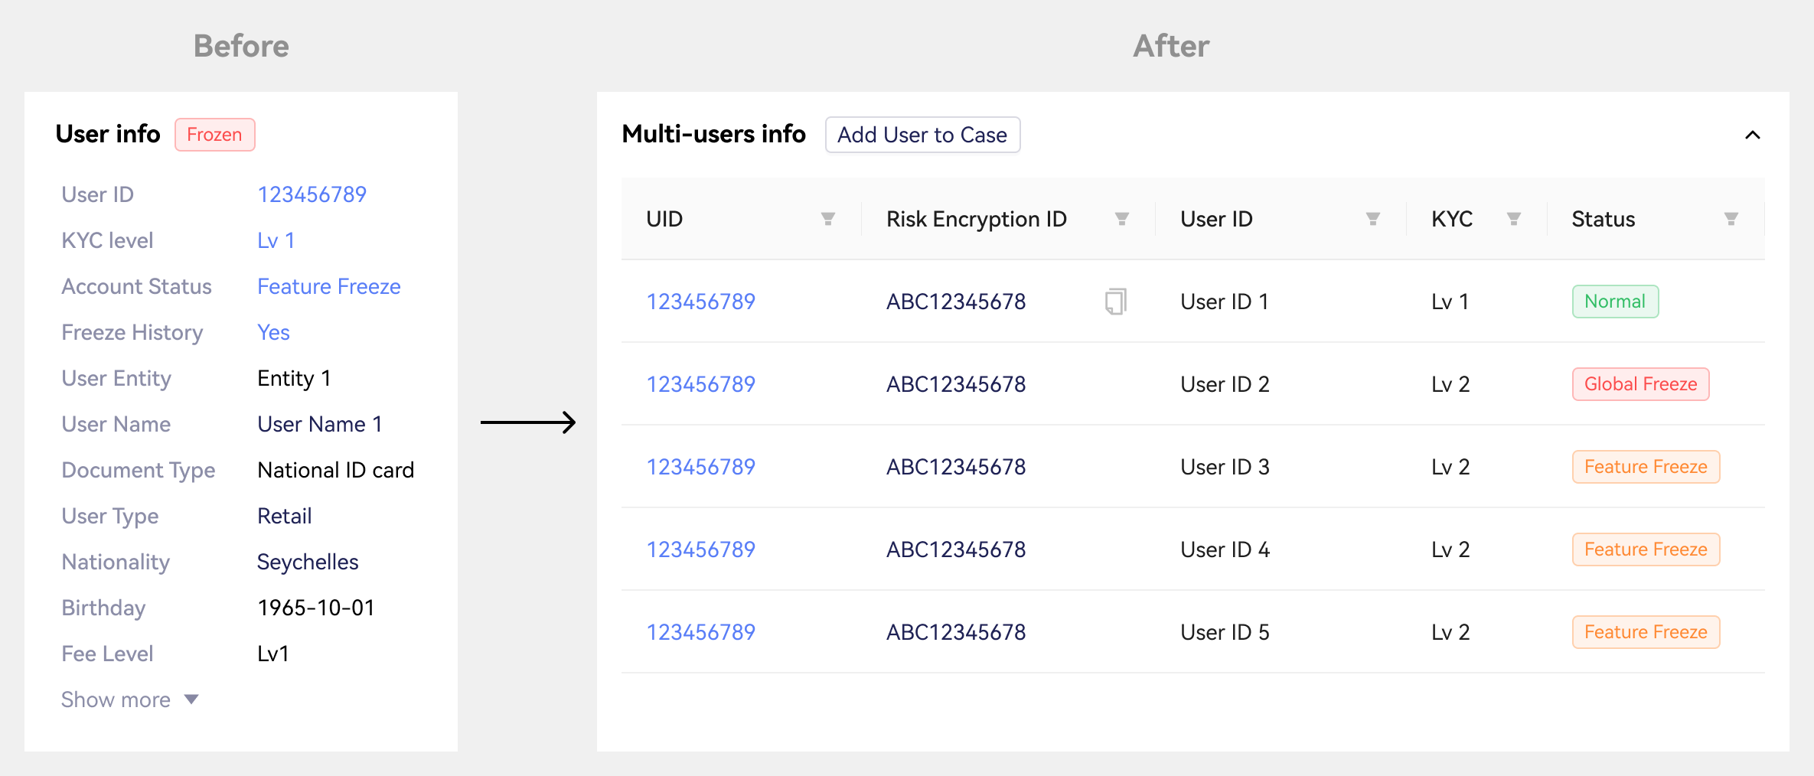Collapse the Multi-users info panel
Screen dimensions: 1814x776
coord(1752,135)
